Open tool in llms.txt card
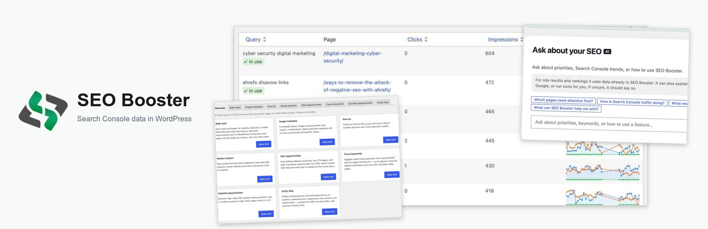 click(x=390, y=140)
